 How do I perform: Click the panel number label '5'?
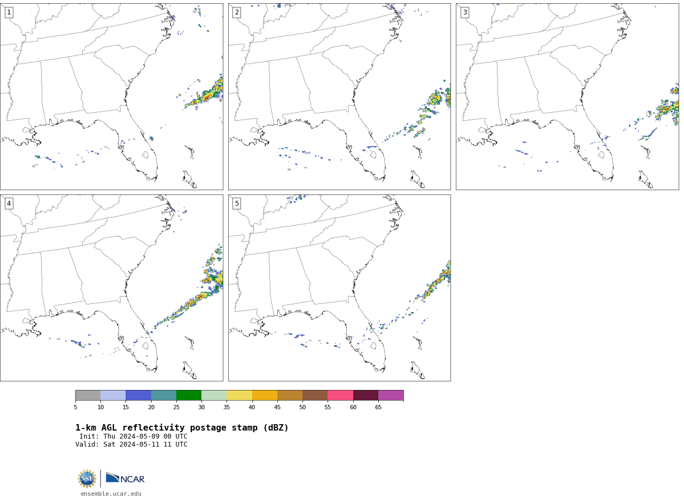(237, 204)
